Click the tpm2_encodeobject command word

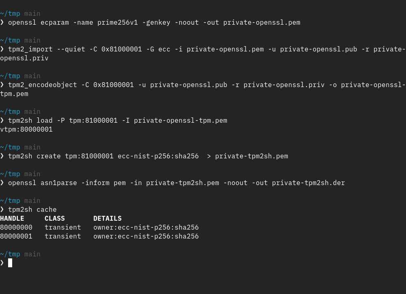pos(43,85)
